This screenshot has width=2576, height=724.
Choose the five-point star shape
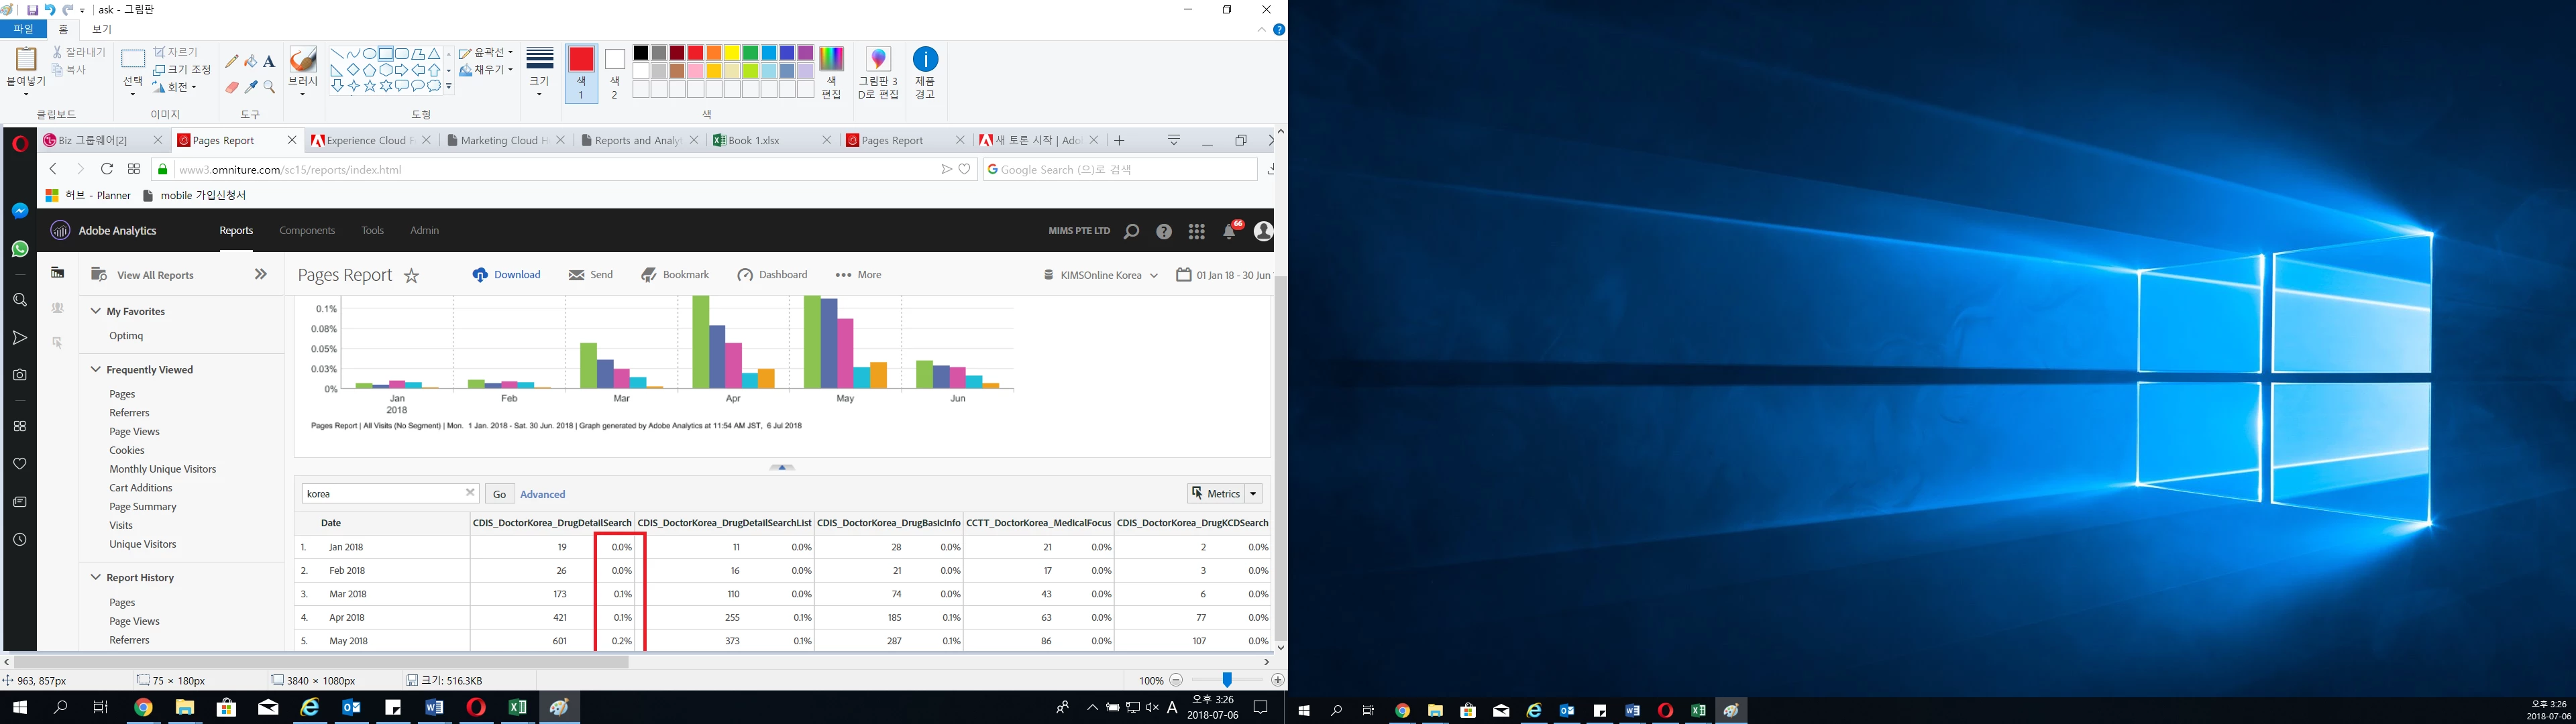[369, 86]
